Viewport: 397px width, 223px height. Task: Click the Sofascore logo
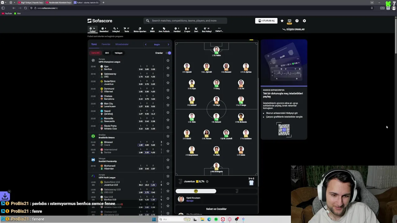(100, 21)
